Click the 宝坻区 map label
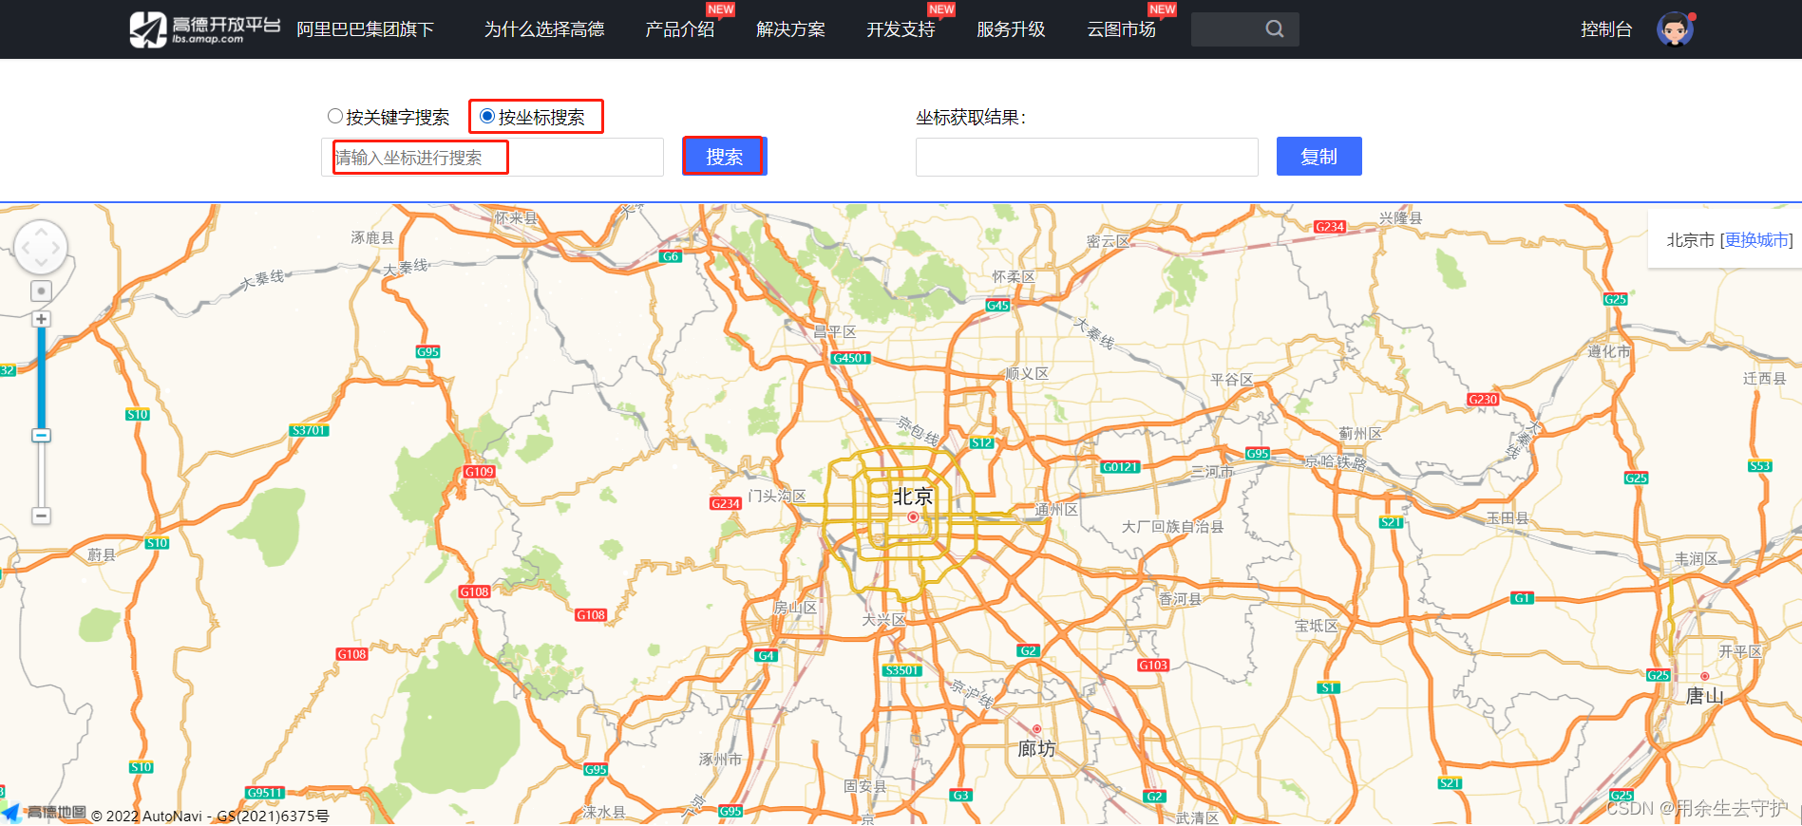The image size is (1802, 826). click(x=1317, y=627)
